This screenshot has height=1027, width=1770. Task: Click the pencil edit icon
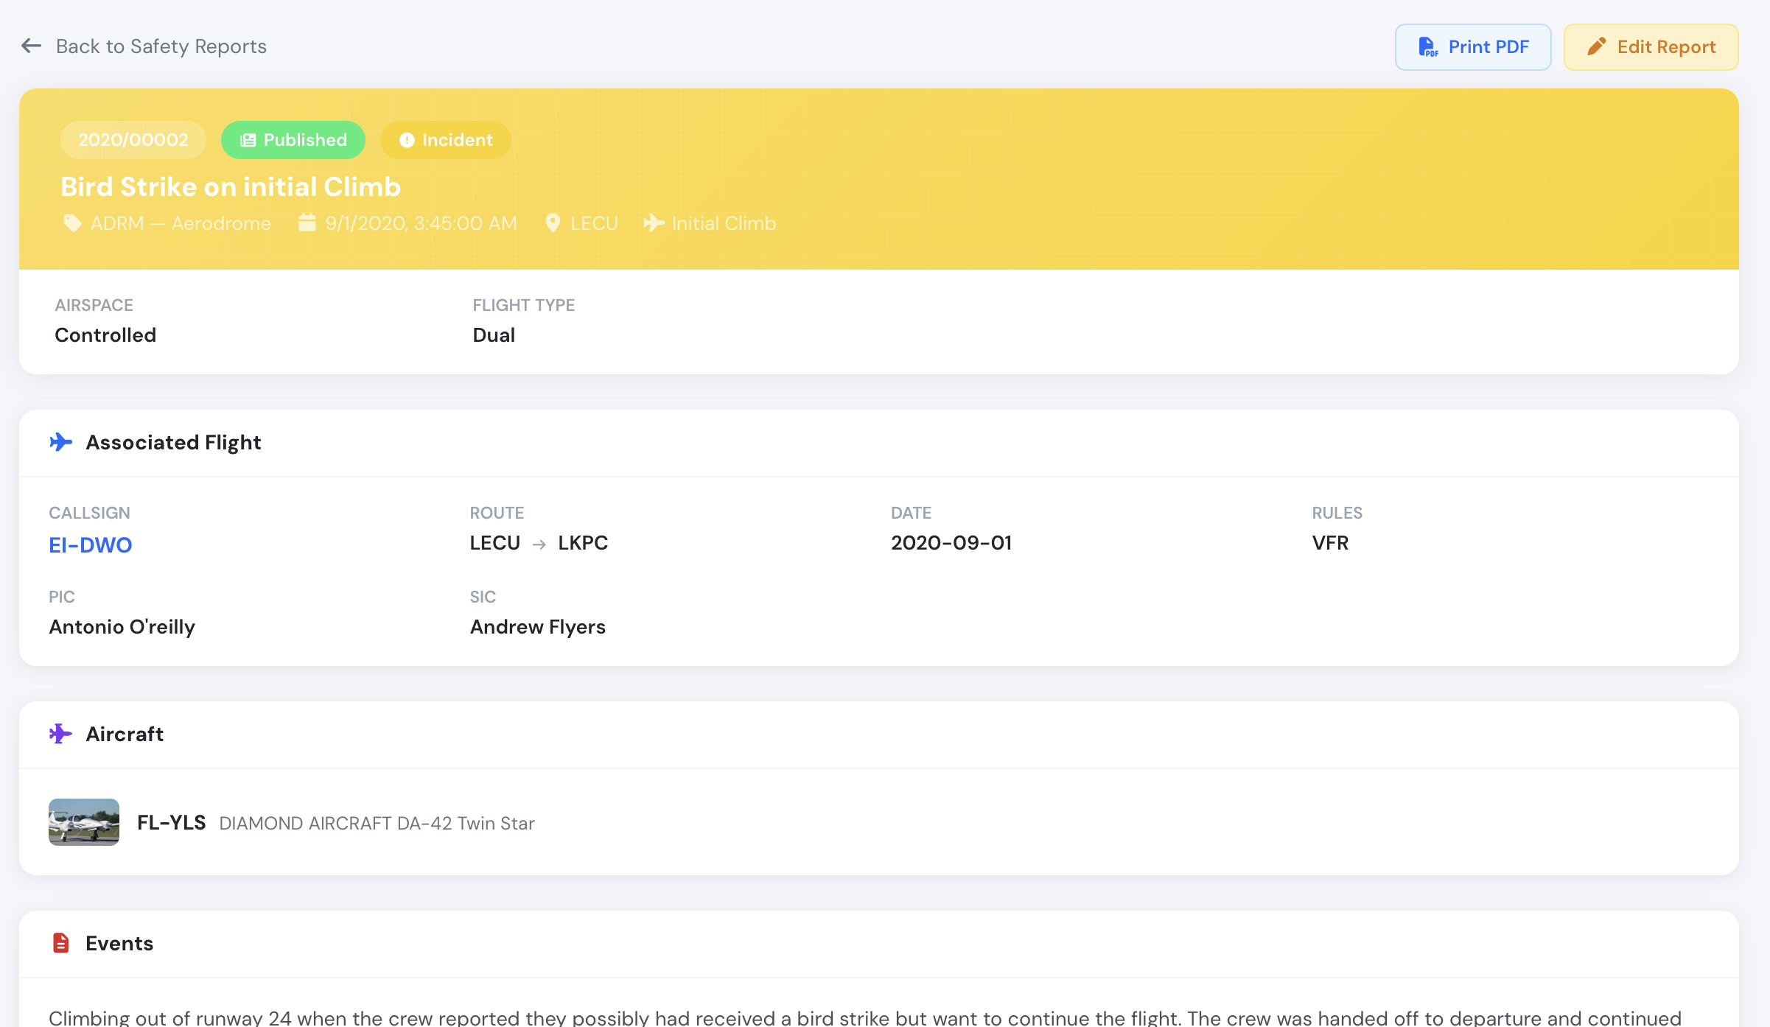pyautogui.click(x=1596, y=46)
